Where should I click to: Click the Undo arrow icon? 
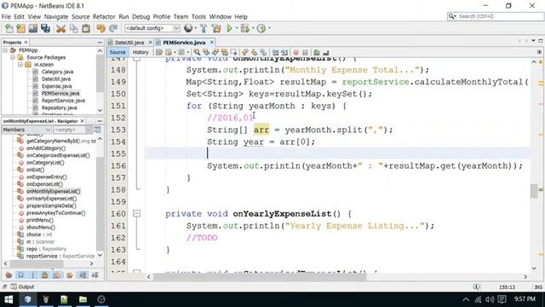coord(100,28)
